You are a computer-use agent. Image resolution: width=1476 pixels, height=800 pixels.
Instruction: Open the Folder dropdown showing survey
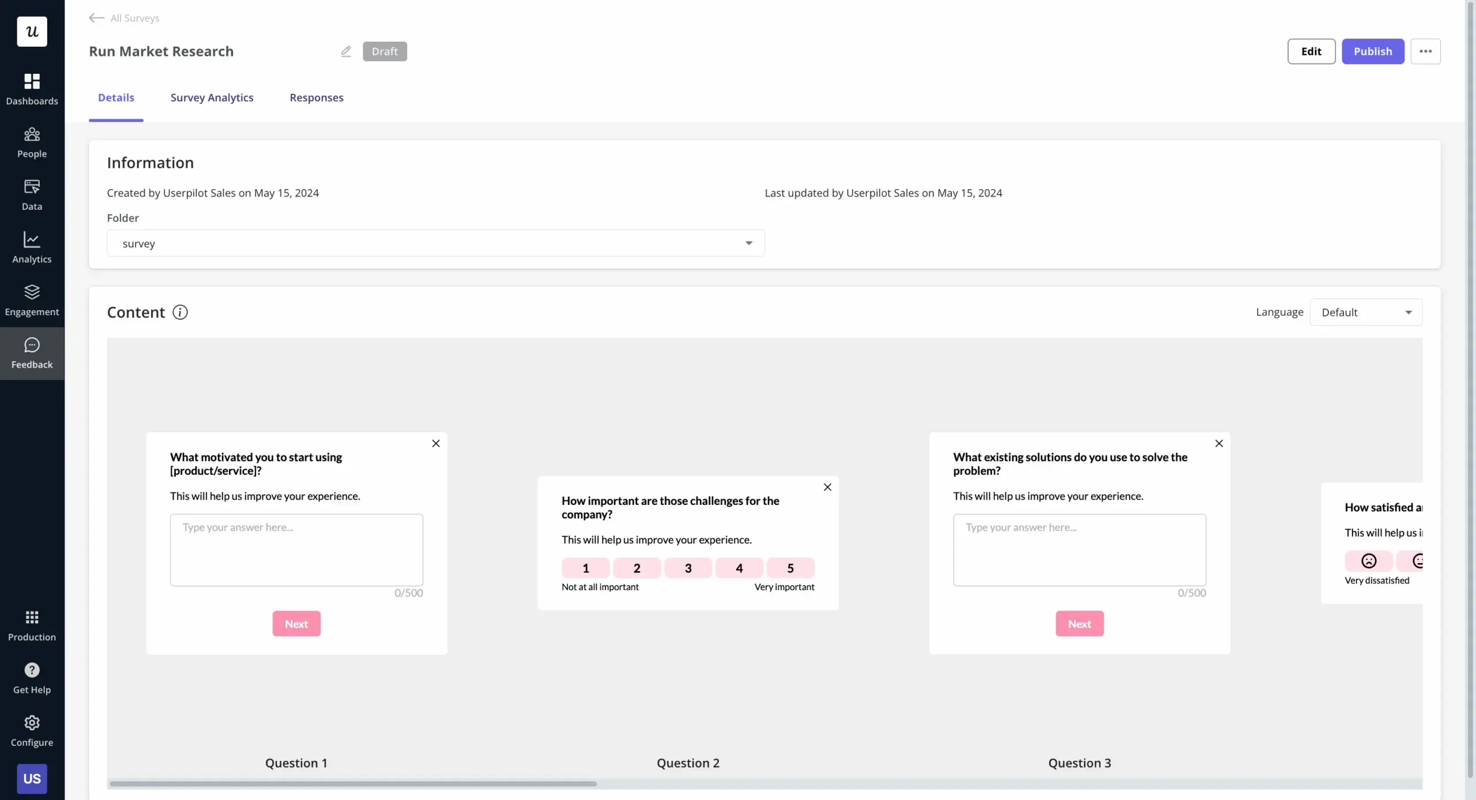pyautogui.click(x=436, y=243)
